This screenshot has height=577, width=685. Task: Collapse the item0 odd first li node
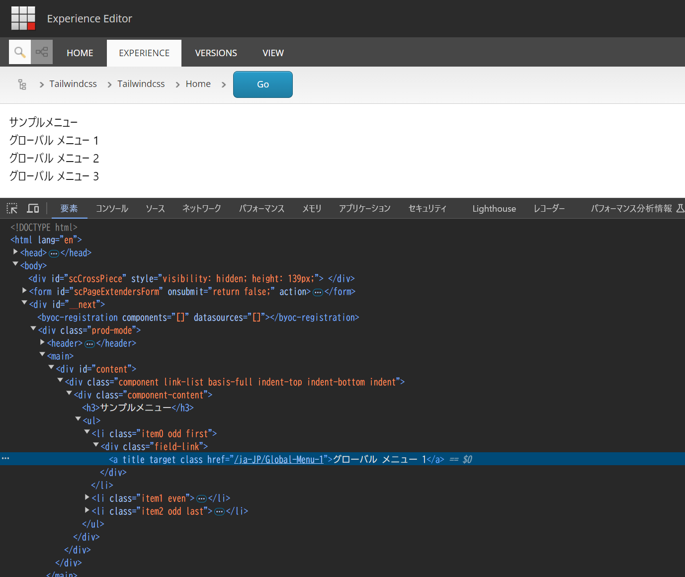[87, 432]
